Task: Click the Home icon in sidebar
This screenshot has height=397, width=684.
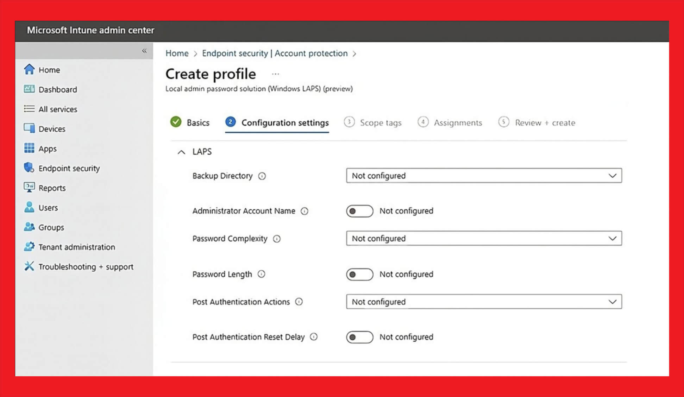Action: coord(29,69)
